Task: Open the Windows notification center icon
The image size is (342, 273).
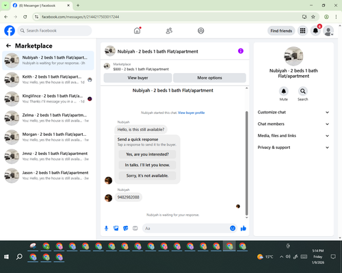Action: (x=333, y=257)
